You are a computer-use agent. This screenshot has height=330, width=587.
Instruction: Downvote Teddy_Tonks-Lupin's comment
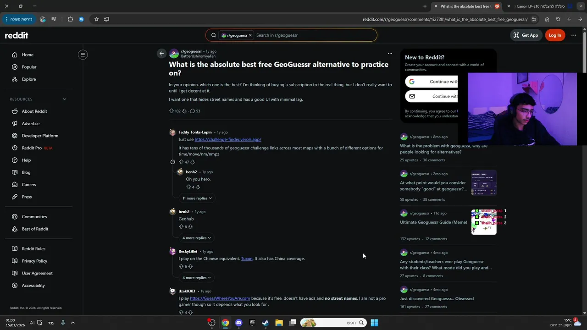(x=193, y=162)
